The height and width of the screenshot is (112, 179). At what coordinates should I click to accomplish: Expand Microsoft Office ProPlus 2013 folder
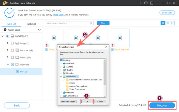click(64, 80)
